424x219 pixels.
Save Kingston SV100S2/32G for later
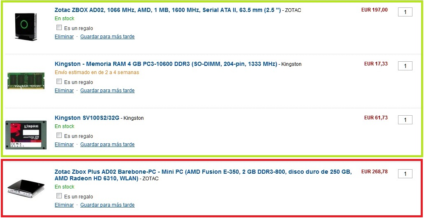coord(107,144)
